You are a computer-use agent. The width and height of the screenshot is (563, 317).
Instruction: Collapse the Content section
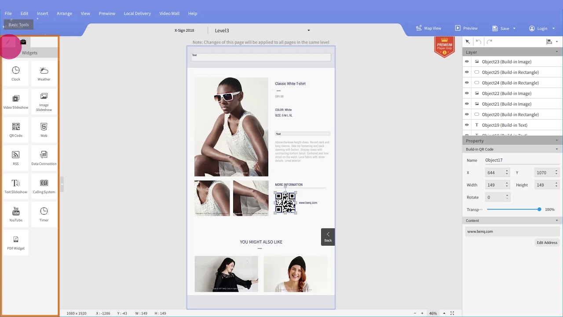557,221
